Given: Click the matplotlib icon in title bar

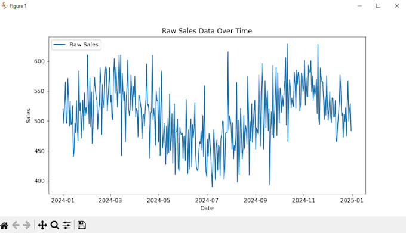Looking at the screenshot, I should point(4,5).
